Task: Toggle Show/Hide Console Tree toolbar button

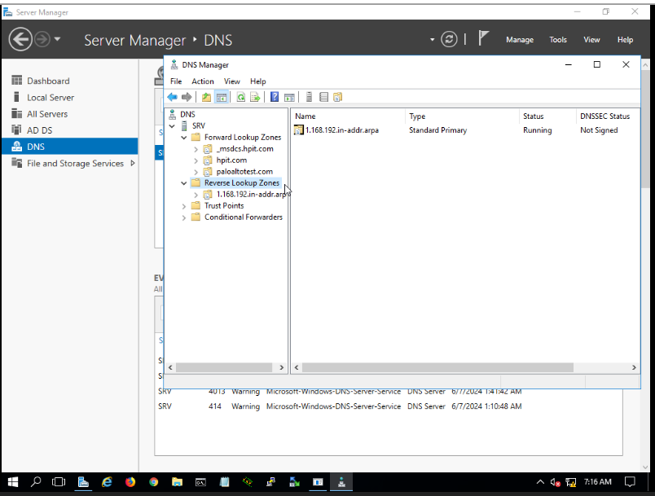Action: (222, 97)
